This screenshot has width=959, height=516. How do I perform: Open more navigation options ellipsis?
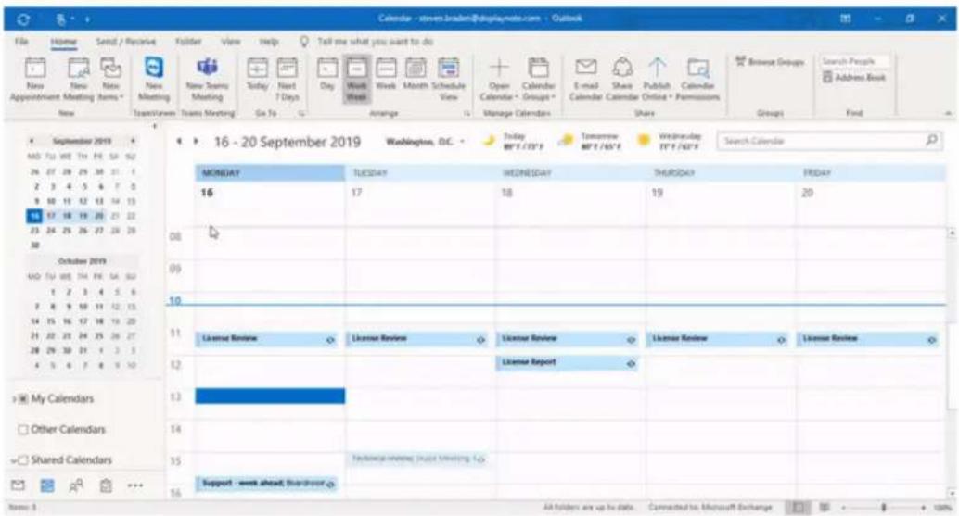(x=135, y=486)
